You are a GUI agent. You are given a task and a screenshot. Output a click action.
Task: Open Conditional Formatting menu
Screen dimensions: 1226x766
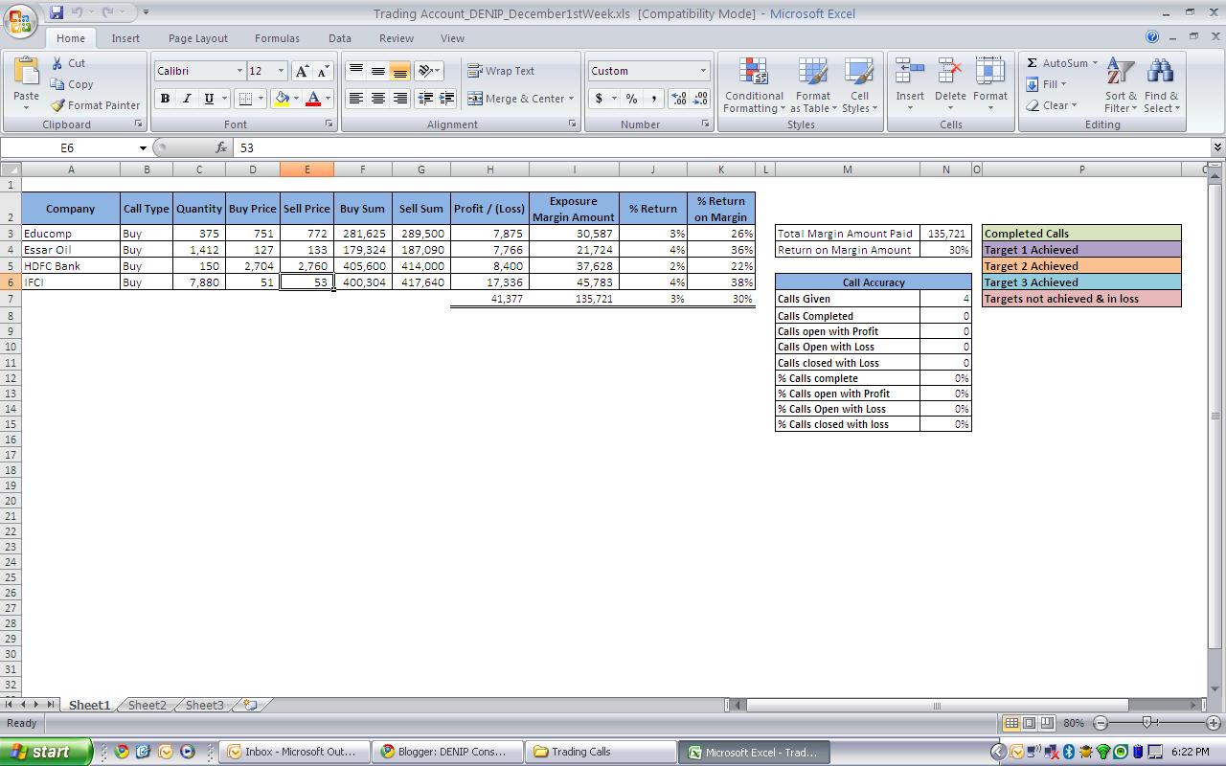(x=754, y=85)
